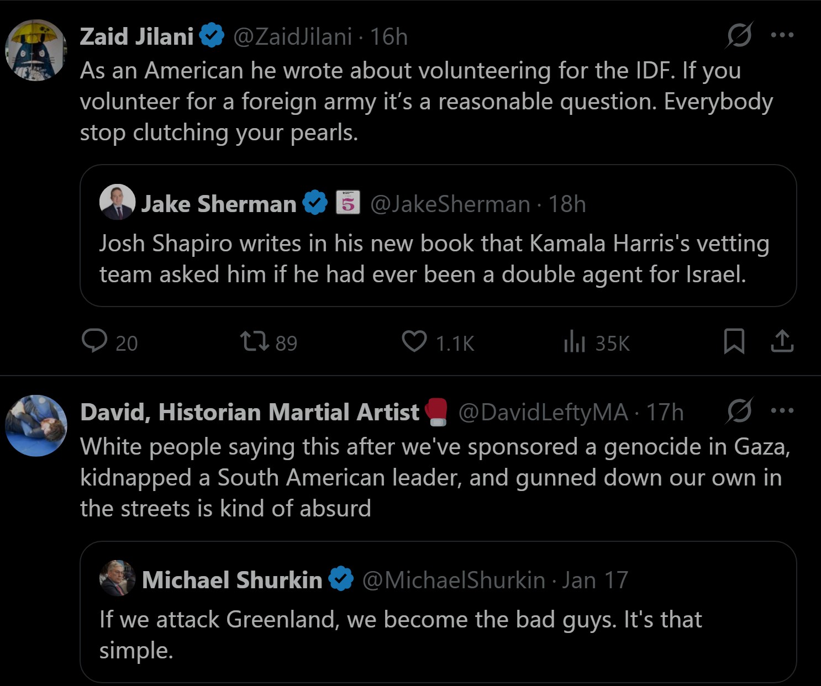Viewport: 821px width, 686px height.
Task: Open more options on Zaid Jilani's post
Action: [x=782, y=35]
